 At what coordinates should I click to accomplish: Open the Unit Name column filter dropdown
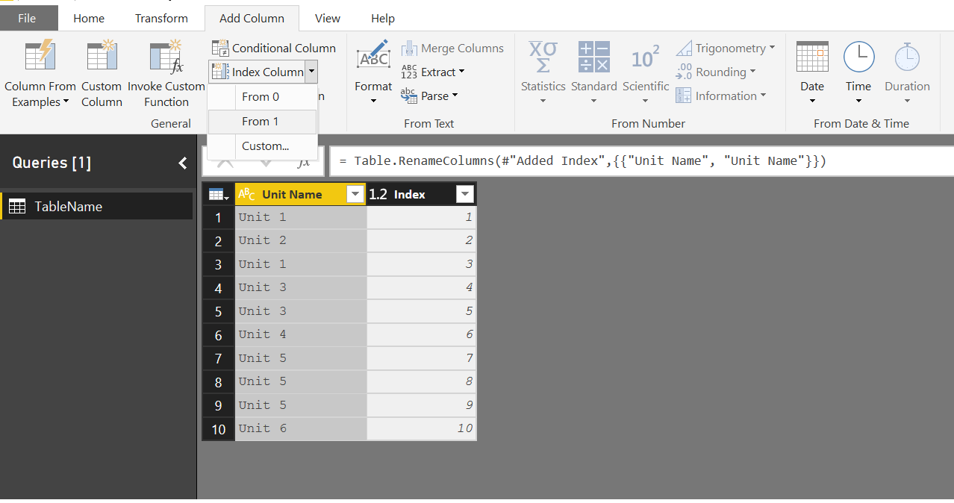pyautogui.click(x=355, y=195)
